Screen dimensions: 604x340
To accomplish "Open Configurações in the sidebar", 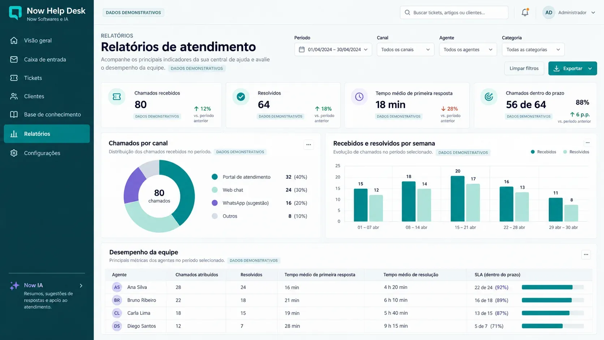I will point(47,153).
